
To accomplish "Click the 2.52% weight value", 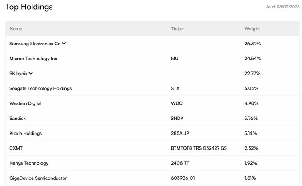I will coord(251,148).
